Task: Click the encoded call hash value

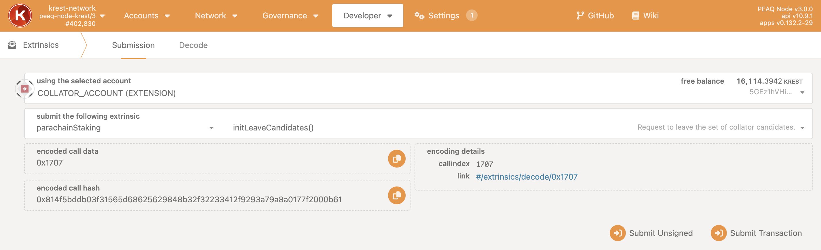Action: point(189,200)
